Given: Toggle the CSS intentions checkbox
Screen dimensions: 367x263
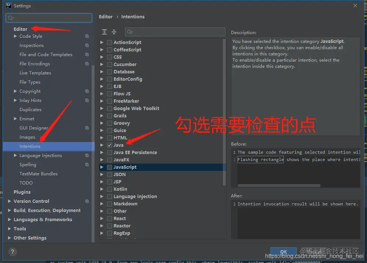Looking at the screenshot, I should (109, 57).
